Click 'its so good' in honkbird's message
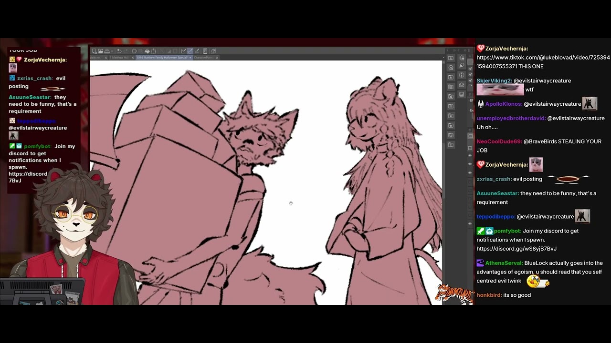The width and height of the screenshot is (611, 343). tap(517, 295)
